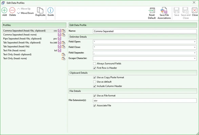Move the selected profile down
The height and width of the screenshot is (135, 199).
(25, 13)
